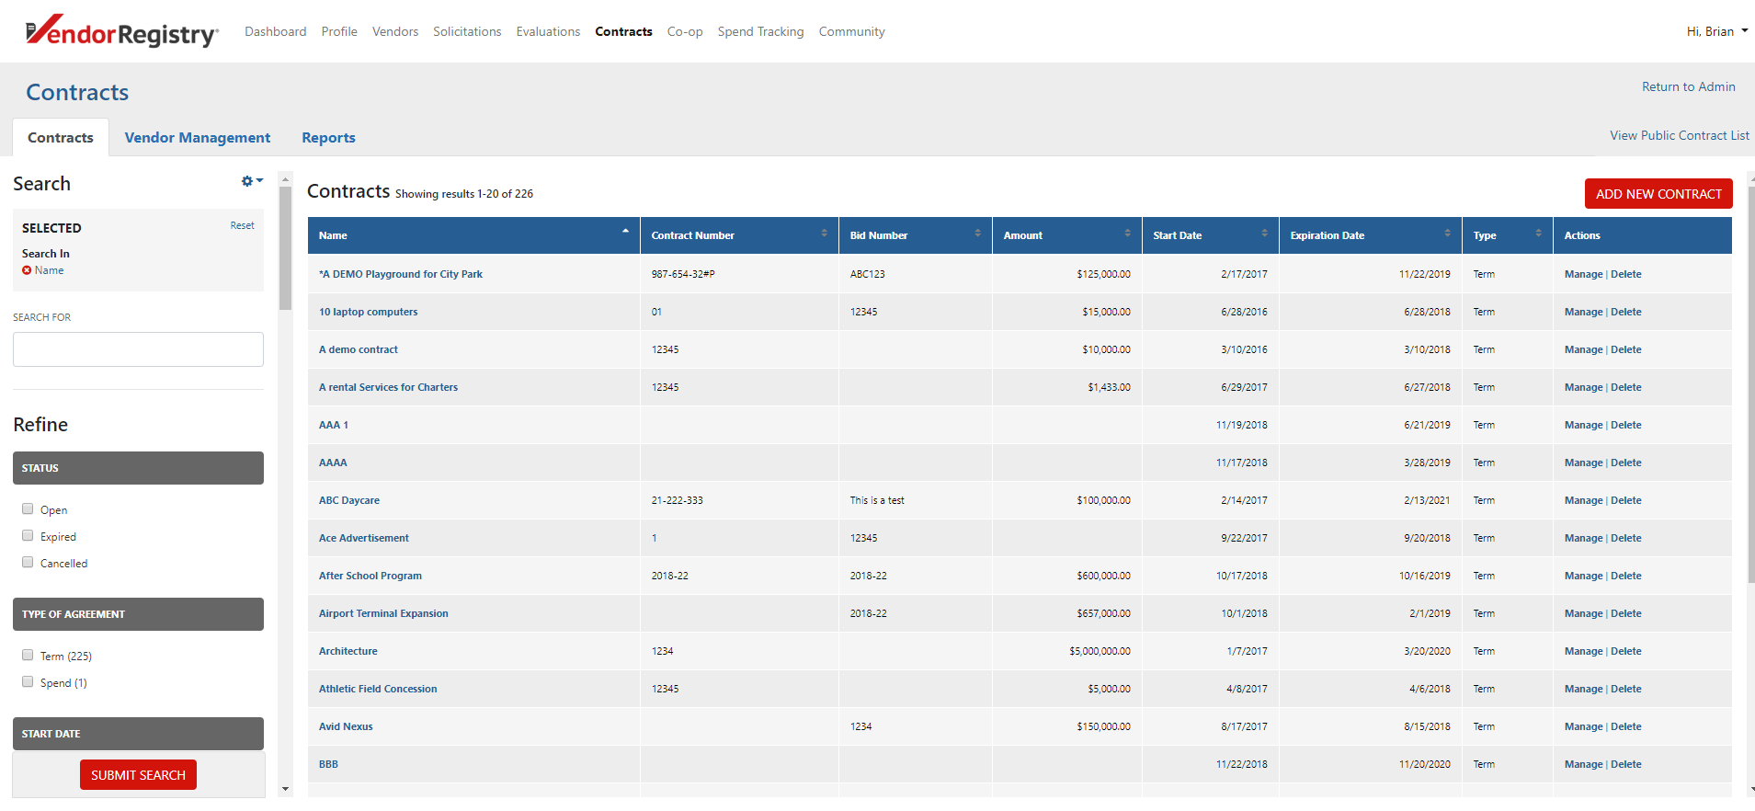This screenshot has height=811, width=1755.
Task: Enable the Expired status filter
Action: click(x=28, y=535)
